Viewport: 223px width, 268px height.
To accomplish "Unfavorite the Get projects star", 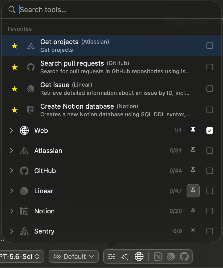I will pyautogui.click(x=15, y=46).
